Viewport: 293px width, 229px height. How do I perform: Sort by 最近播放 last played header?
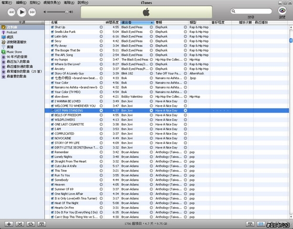tap(271, 22)
